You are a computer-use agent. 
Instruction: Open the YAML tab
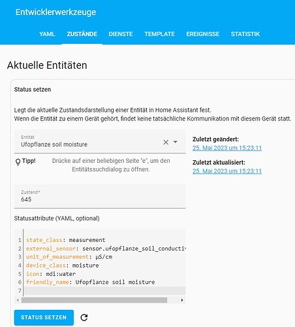pos(47,34)
